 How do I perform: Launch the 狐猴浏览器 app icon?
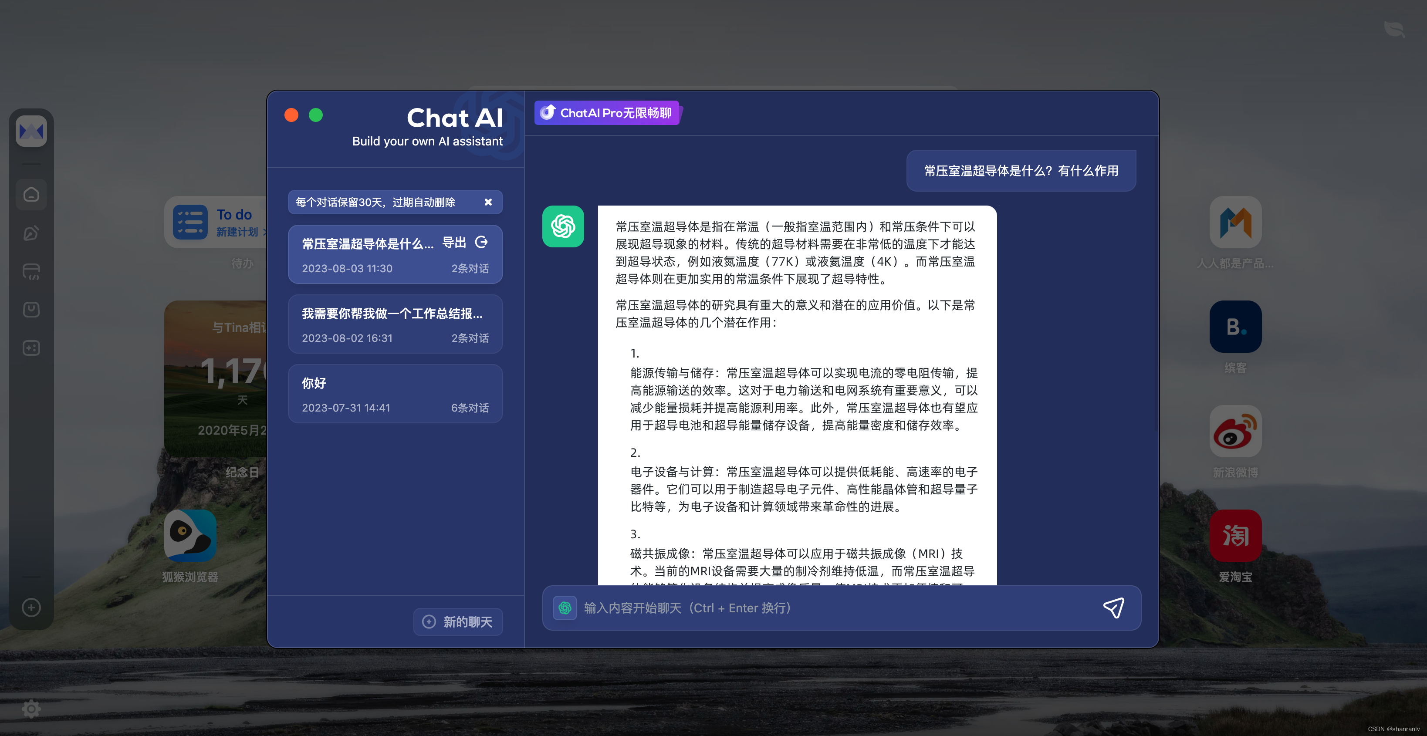coord(190,536)
